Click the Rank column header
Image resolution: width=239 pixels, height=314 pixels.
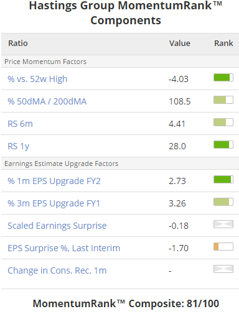click(223, 44)
